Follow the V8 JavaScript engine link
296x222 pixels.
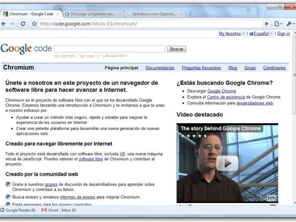[x=122, y=154]
